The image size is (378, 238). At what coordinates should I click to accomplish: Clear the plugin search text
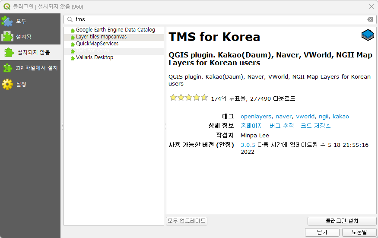tap(370, 19)
